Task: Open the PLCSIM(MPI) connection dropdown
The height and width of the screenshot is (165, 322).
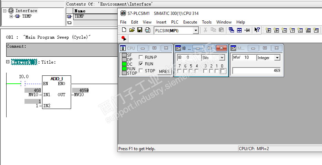Action: (196, 31)
